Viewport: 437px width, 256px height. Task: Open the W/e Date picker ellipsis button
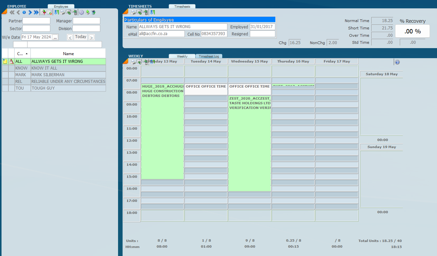point(55,37)
